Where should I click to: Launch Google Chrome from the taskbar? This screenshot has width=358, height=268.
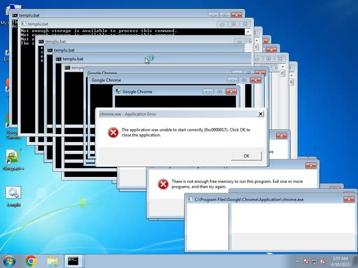pos(31,261)
